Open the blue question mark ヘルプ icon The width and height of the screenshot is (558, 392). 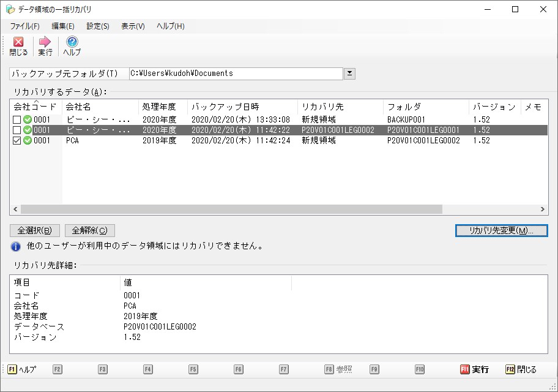(72, 42)
